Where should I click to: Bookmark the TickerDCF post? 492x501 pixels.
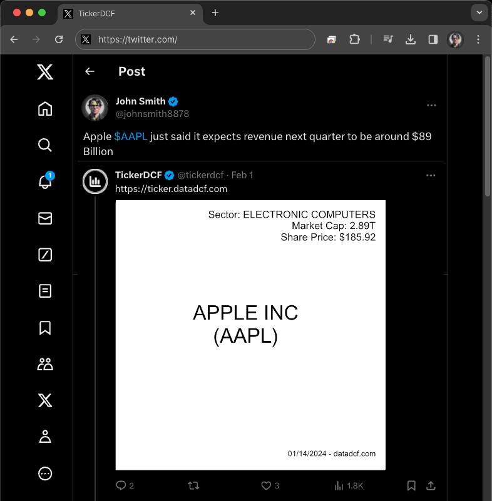point(411,485)
